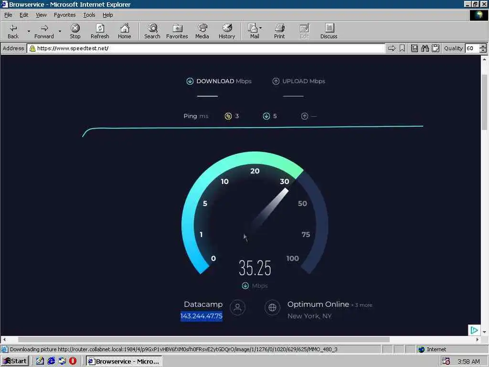Click the '+ 3 more' servers link

pos(362,305)
